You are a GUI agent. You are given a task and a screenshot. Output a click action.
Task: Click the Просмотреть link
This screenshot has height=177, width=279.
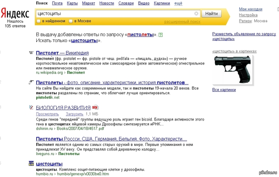point(47,114)
